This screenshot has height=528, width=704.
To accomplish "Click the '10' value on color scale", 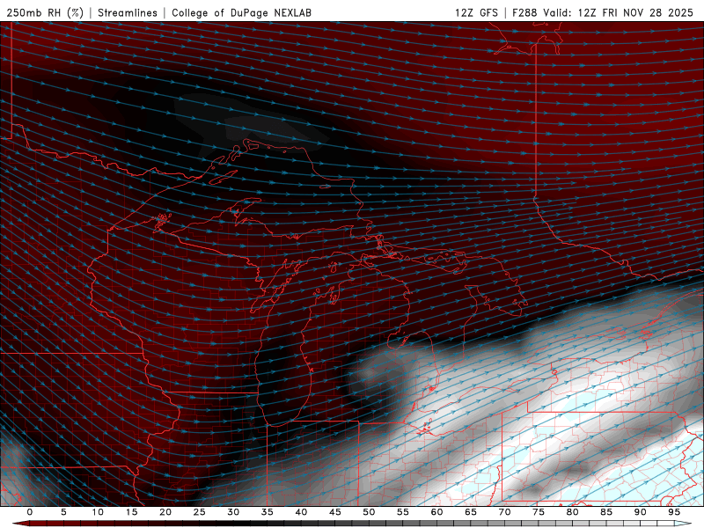I will (x=98, y=512).
